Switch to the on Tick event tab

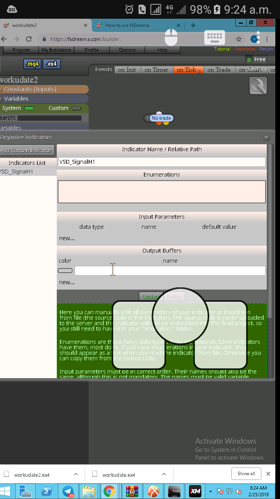pyautogui.click(x=188, y=70)
